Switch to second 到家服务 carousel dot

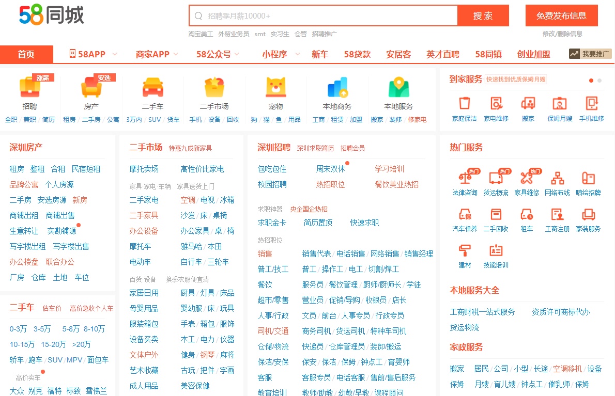point(599,81)
